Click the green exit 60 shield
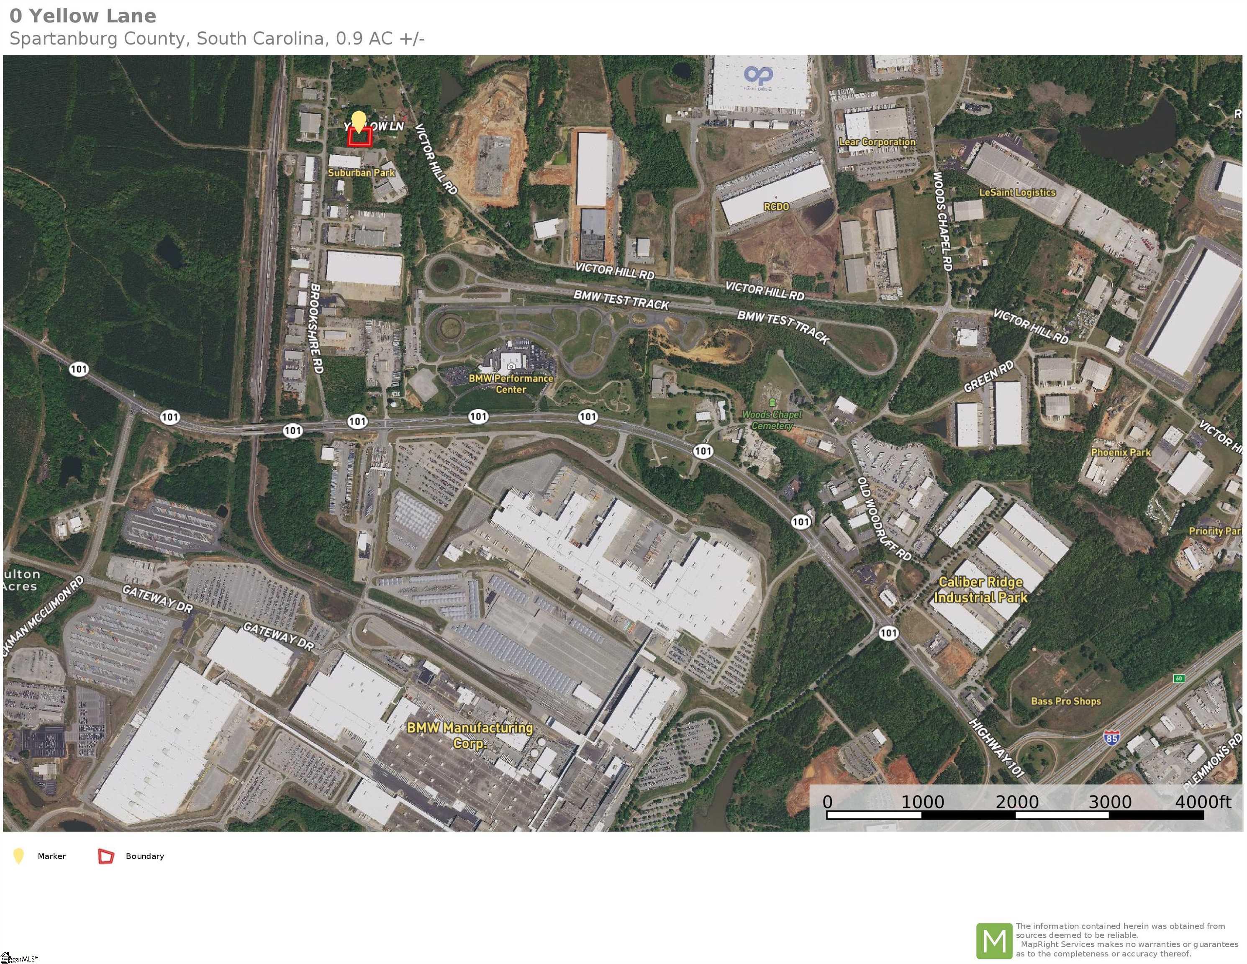The image size is (1247, 964). pyautogui.click(x=1179, y=678)
